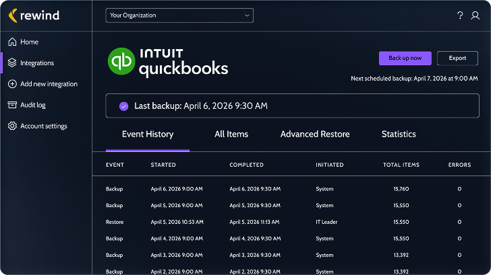Switch to Advanced Restore tab
The image size is (491, 275).
point(315,134)
